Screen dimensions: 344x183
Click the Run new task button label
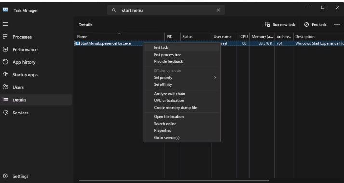tap(284, 25)
